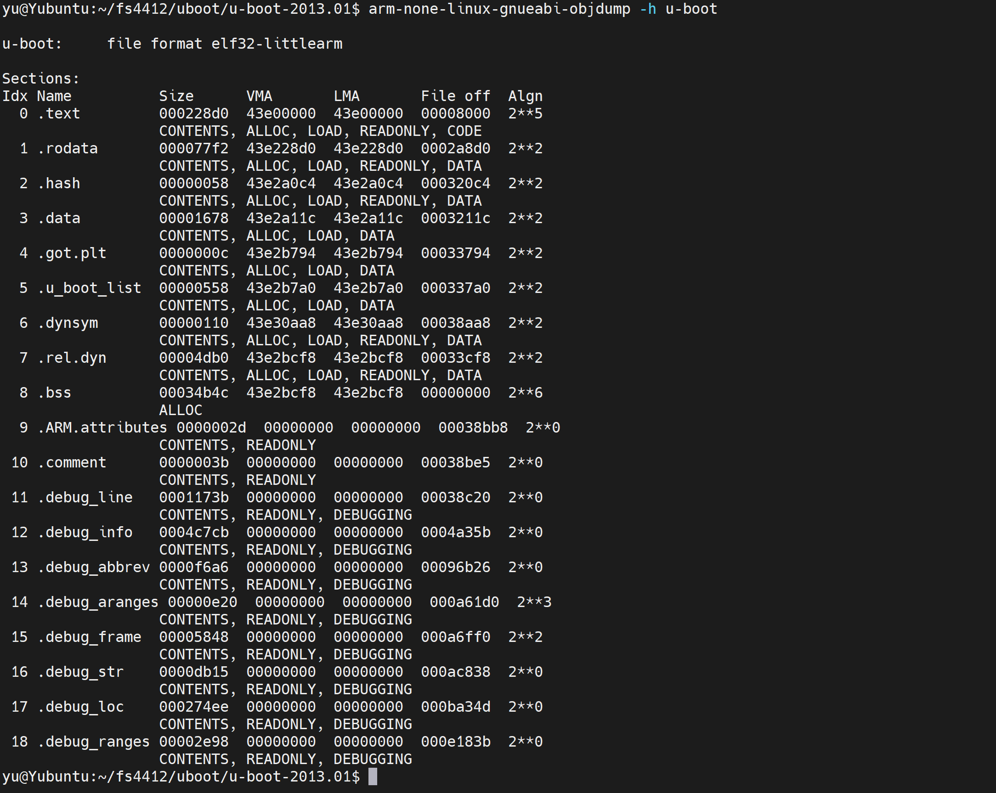Image resolution: width=996 pixels, height=793 pixels.
Task: Click the .debug_ranges section name
Action: tap(94, 742)
